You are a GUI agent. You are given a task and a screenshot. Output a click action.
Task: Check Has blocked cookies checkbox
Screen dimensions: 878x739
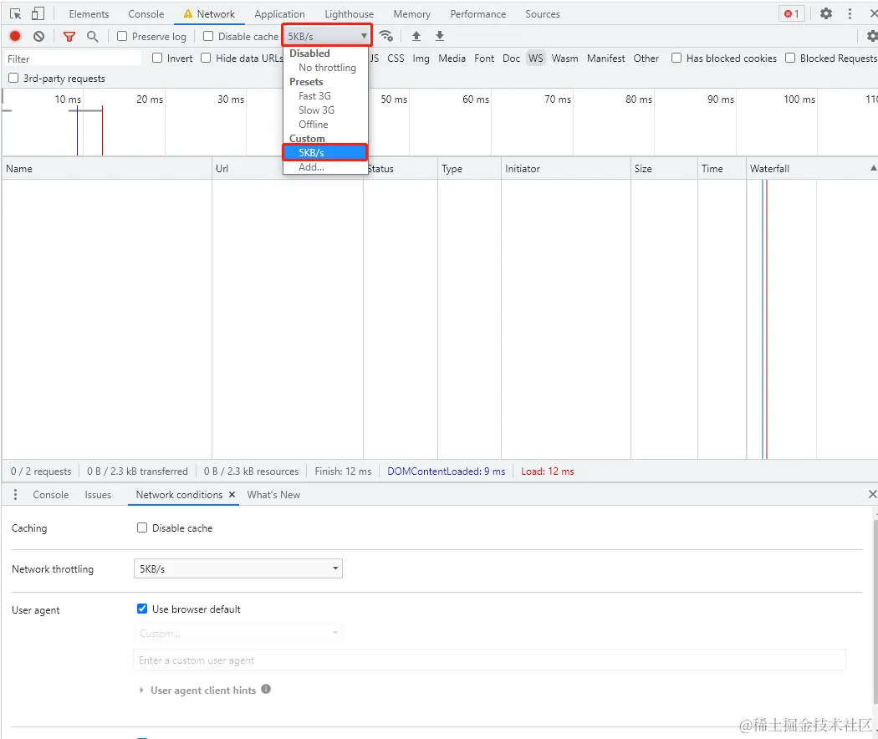676,58
